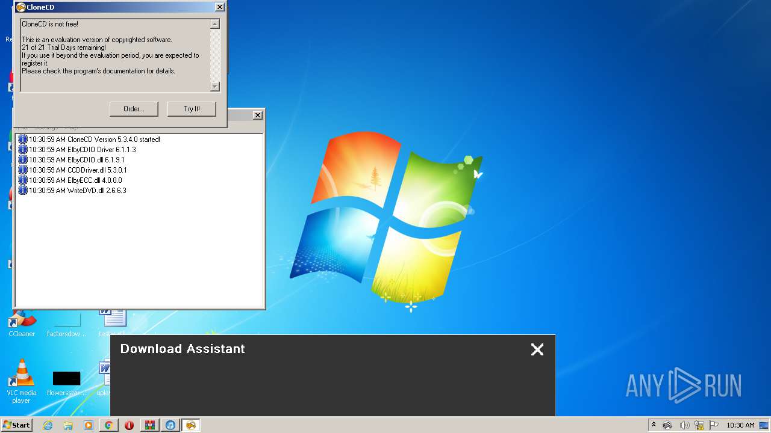Launch Opera browser from the taskbar
The image size is (771, 433).
coord(129,425)
